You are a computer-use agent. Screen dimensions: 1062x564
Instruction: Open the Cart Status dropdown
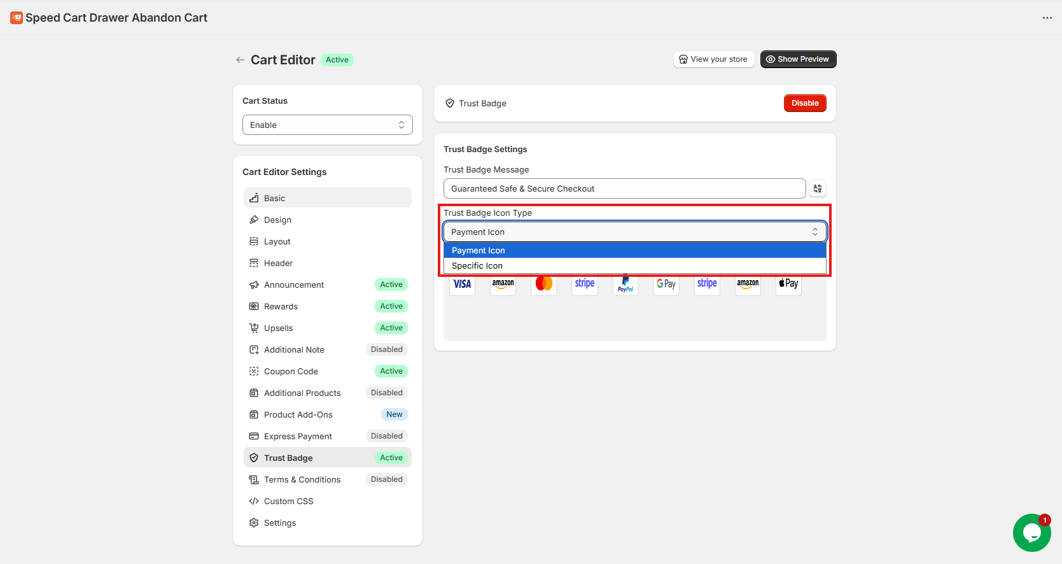(x=327, y=125)
